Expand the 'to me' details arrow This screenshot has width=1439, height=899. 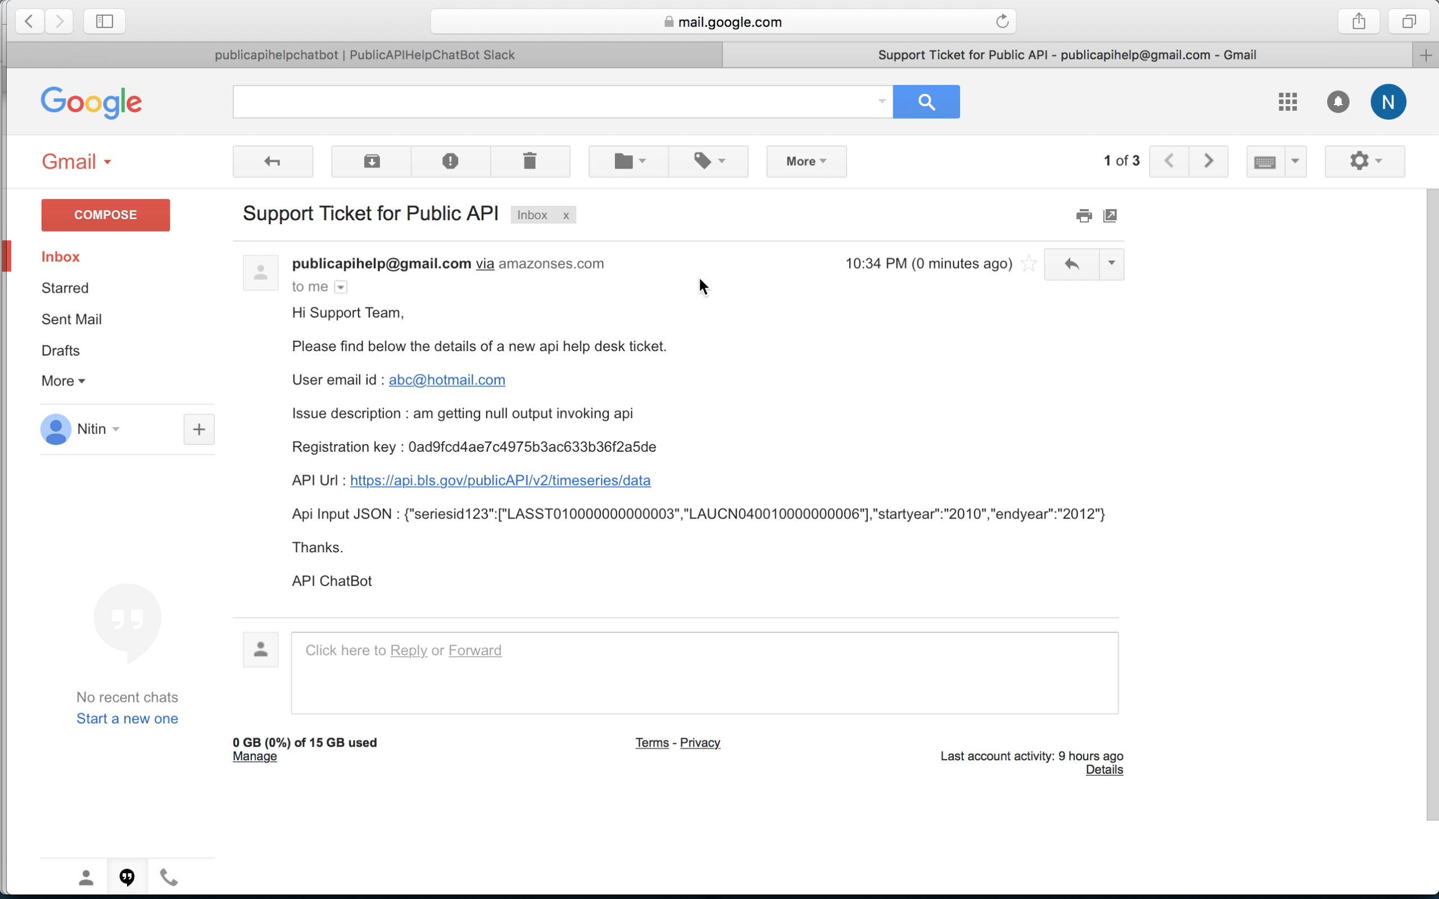(x=341, y=287)
